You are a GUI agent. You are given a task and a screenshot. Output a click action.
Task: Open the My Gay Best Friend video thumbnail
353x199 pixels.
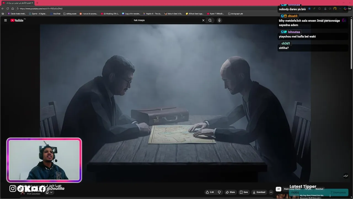click(287, 196)
